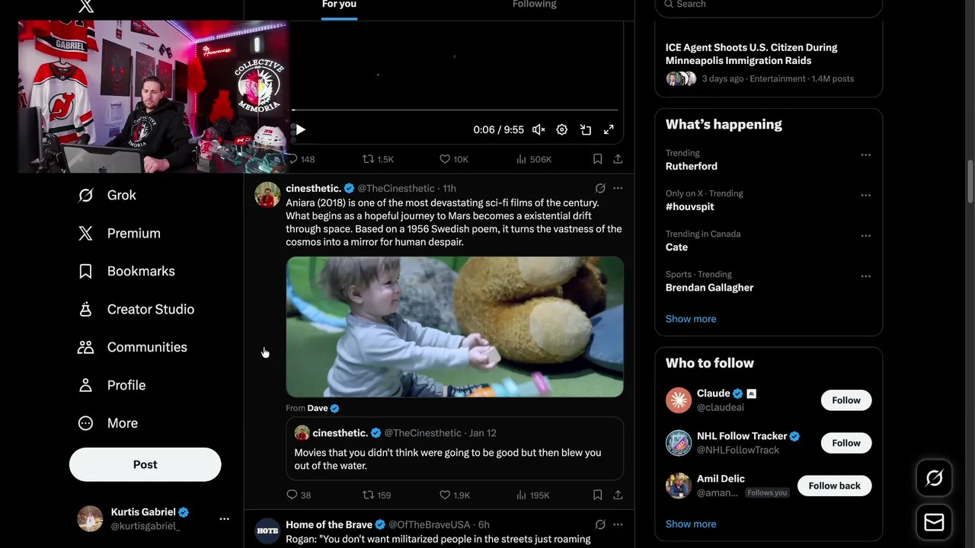Reply to cinesthetic post with 38 replies
This screenshot has height=548, width=975.
pos(299,495)
